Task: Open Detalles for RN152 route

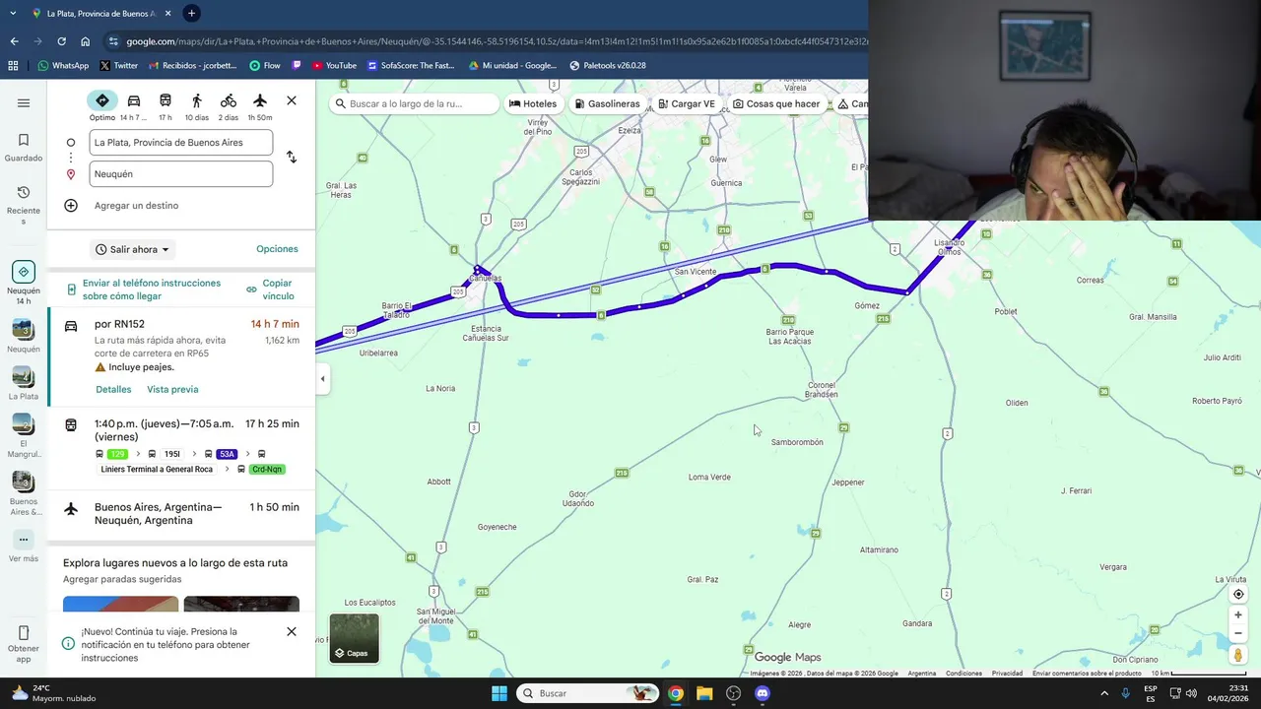Action: pyautogui.click(x=113, y=390)
